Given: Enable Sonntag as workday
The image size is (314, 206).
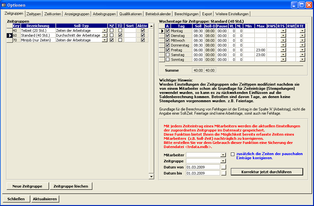Looking at the screenshot, I should pos(168,60).
